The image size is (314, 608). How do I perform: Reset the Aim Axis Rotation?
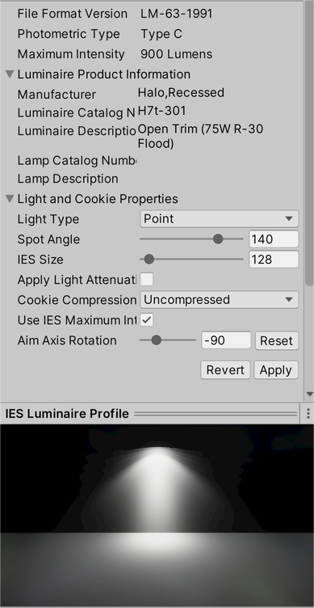(276, 340)
